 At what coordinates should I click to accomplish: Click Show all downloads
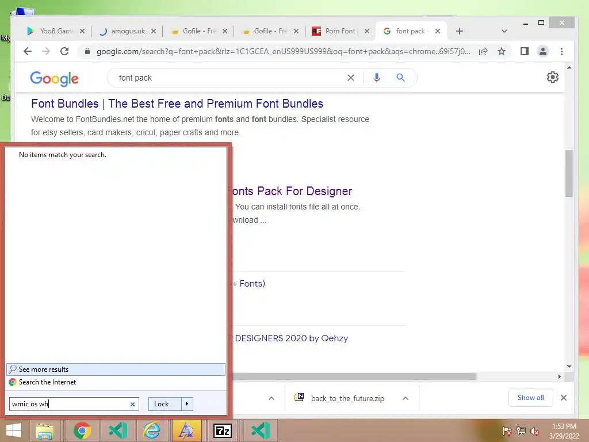530,398
